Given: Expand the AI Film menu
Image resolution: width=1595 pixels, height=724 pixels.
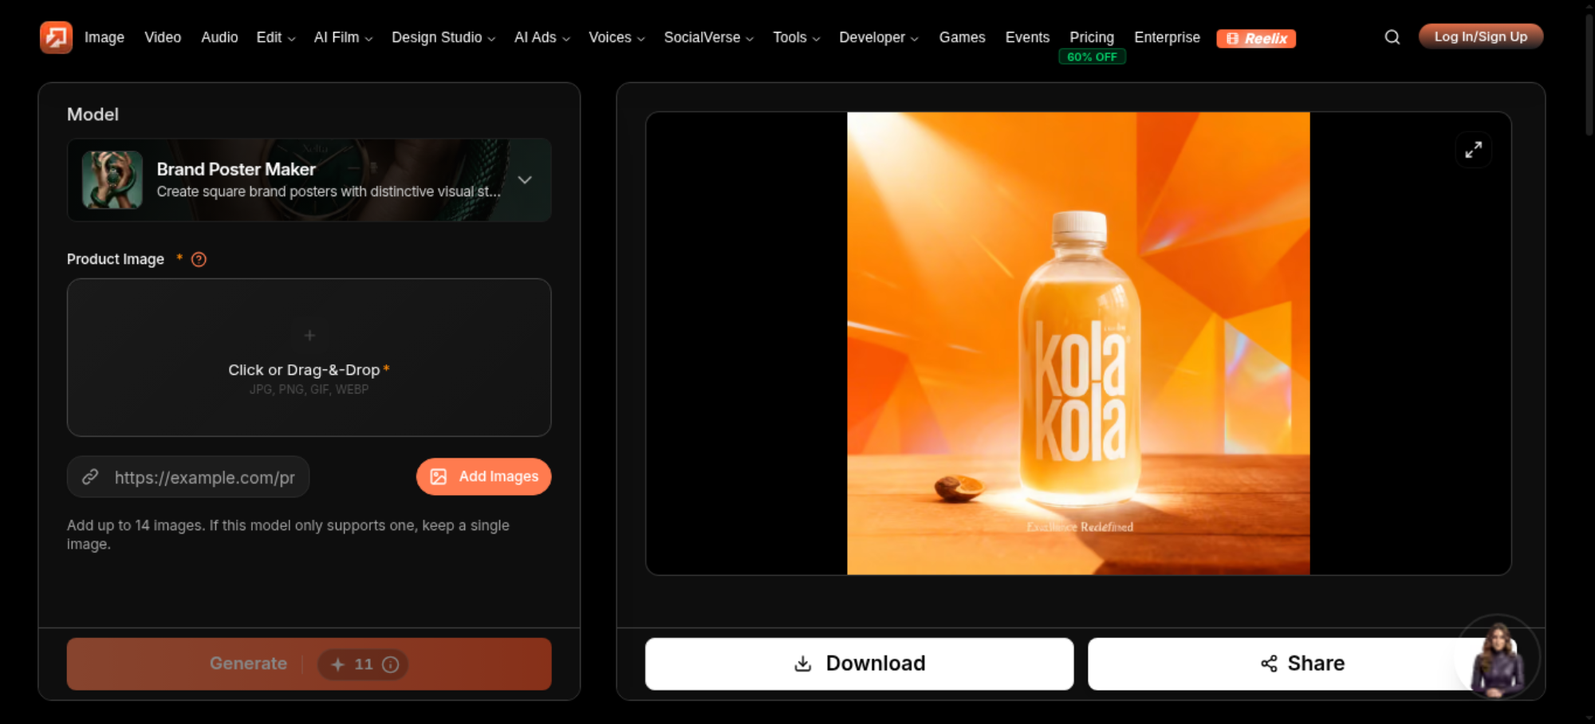Looking at the screenshot, I should pos(343,37).
